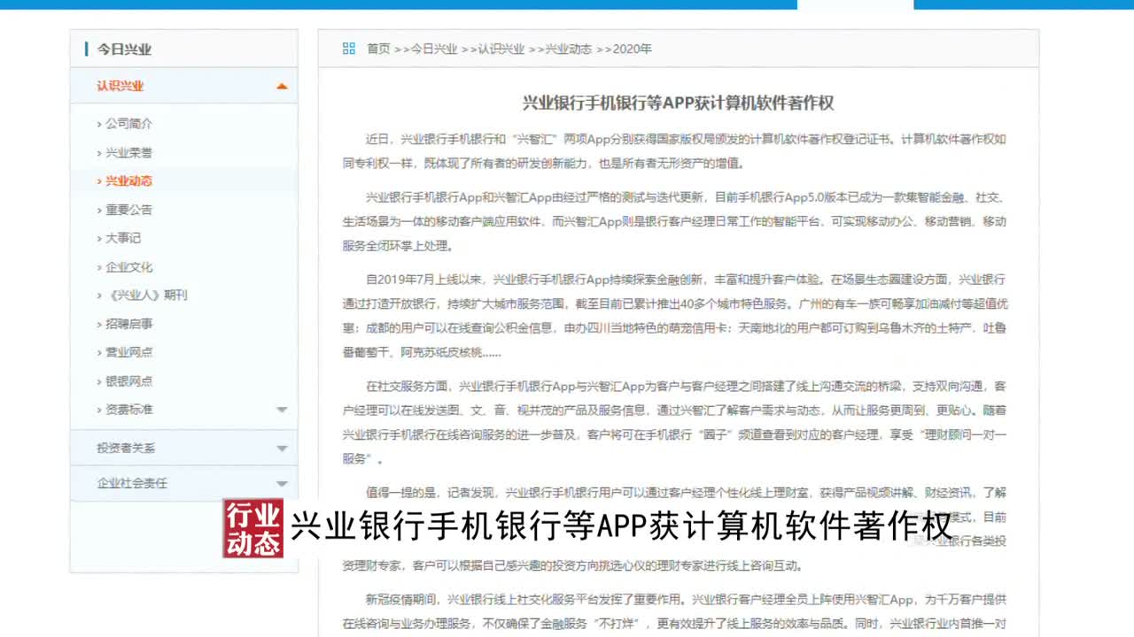The height and width of the screenshot is (637, 1134).
Task: Select 兴业动态 in the sidebar
Action: click(x=128, y=180)
